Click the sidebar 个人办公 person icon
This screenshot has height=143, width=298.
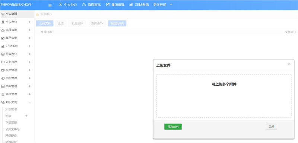click(3, 22)
